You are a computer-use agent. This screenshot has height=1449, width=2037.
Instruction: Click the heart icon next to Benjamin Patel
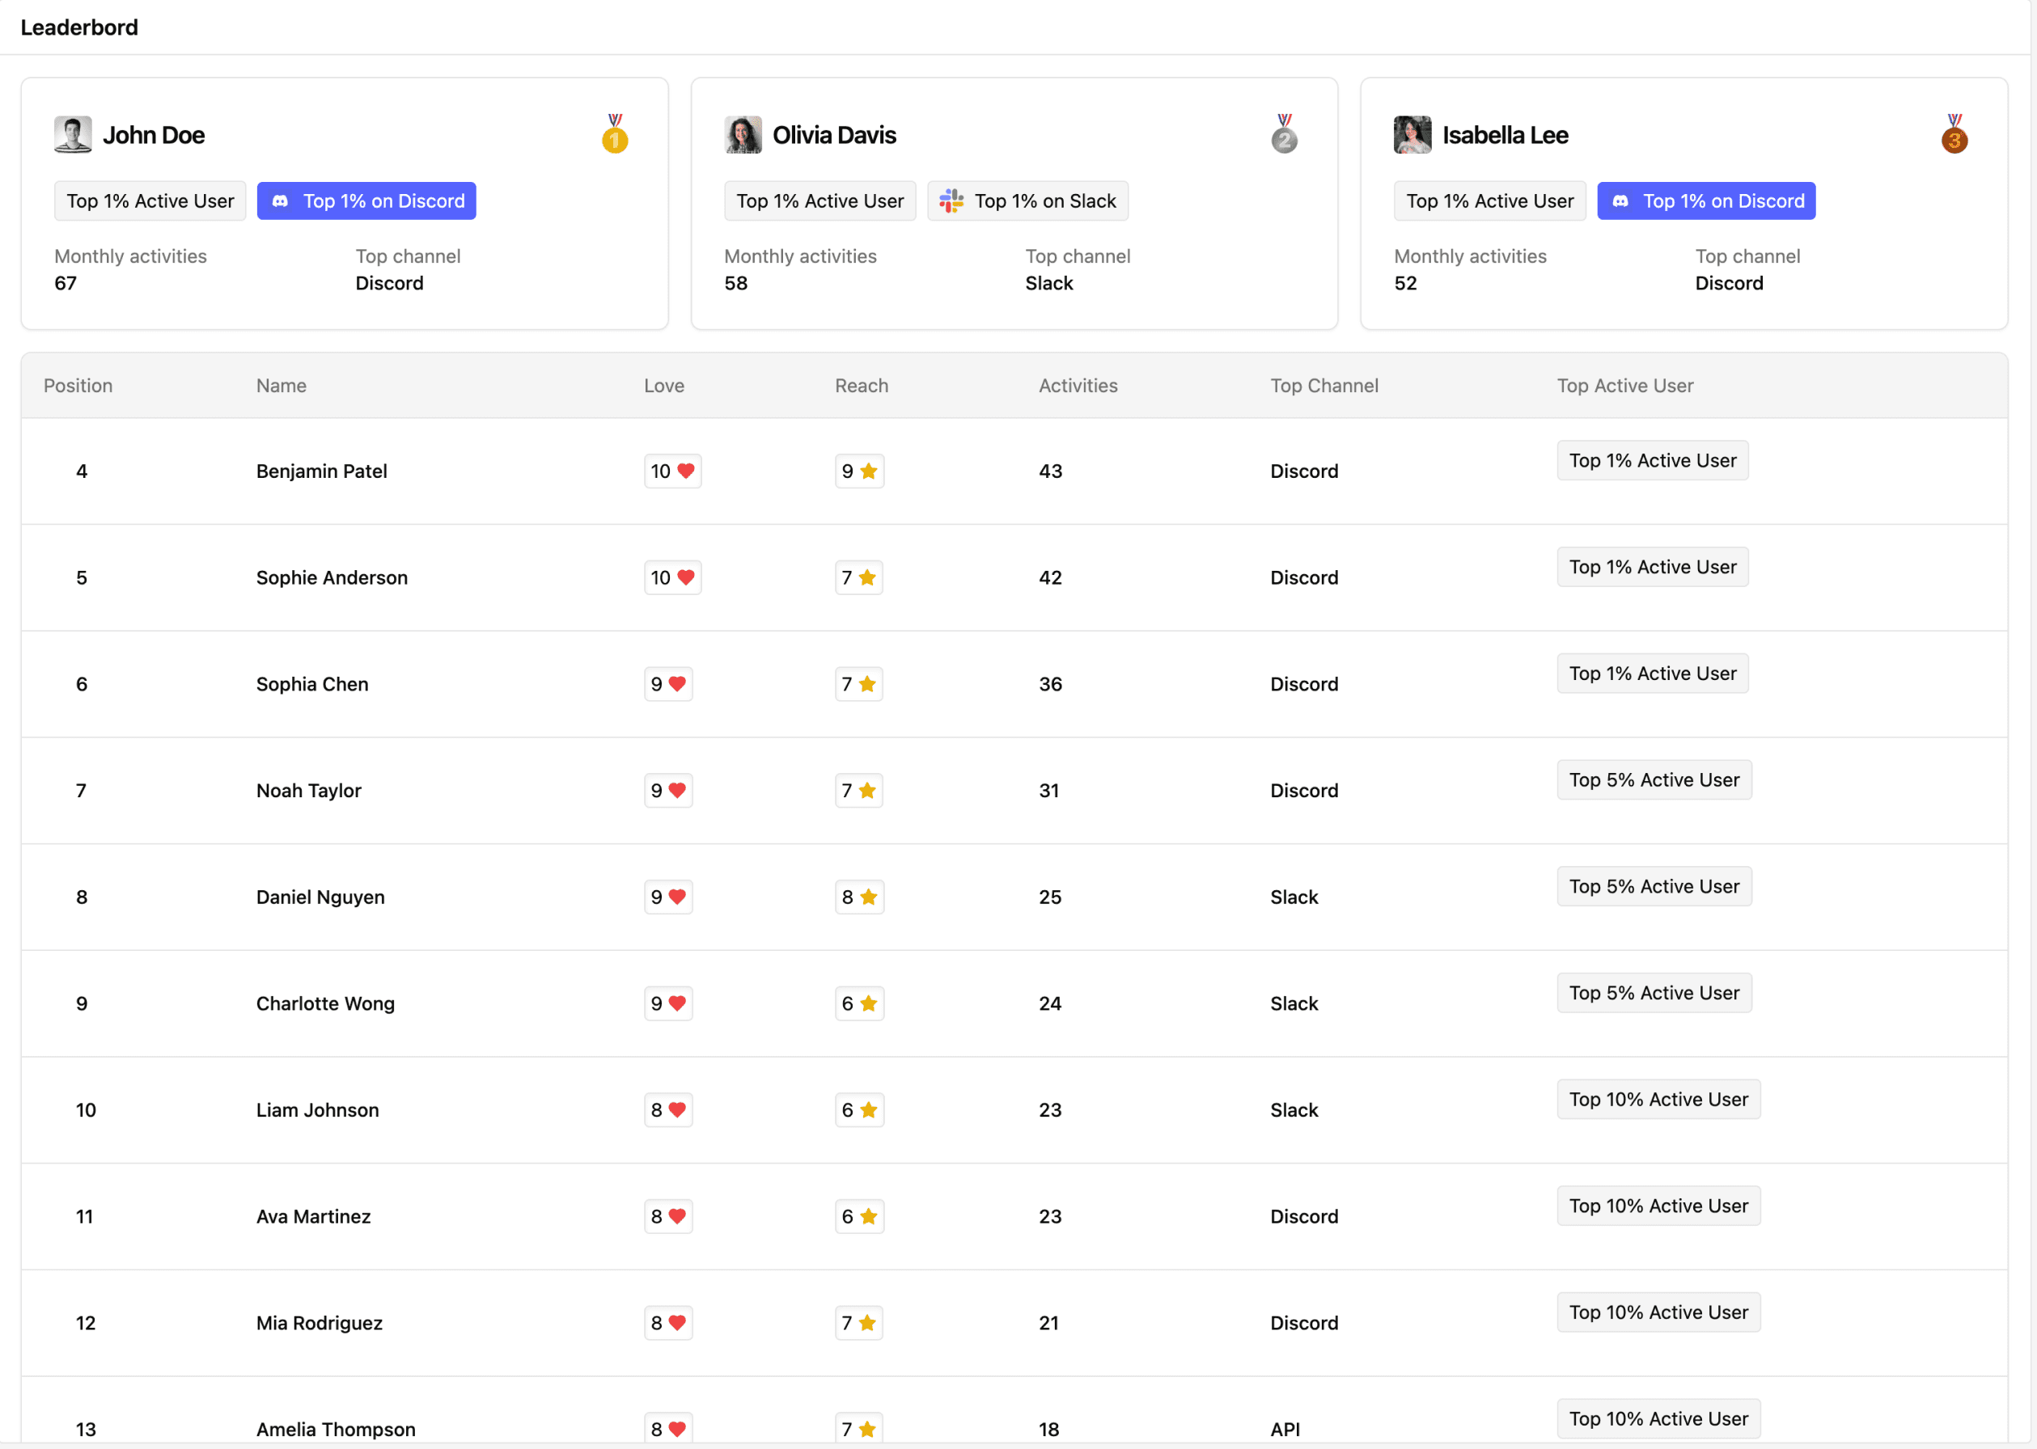pos(685,471)
